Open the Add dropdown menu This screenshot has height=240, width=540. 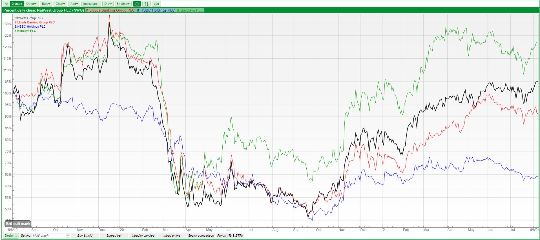(74, 4)
